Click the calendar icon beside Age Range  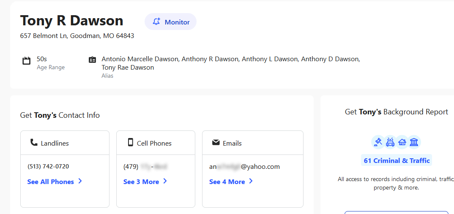(x=26, y=61)
